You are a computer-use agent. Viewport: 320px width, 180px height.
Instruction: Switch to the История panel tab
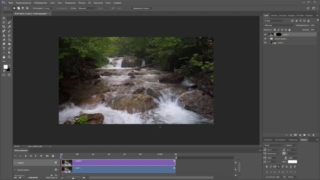click(300, 15)
